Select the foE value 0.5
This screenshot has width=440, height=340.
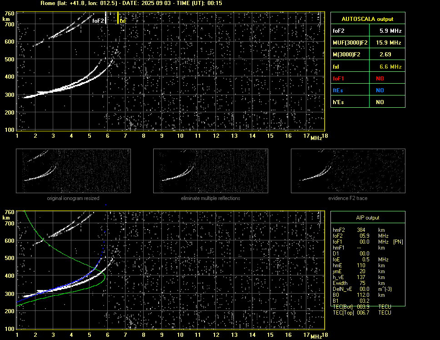tap(366, 260)
